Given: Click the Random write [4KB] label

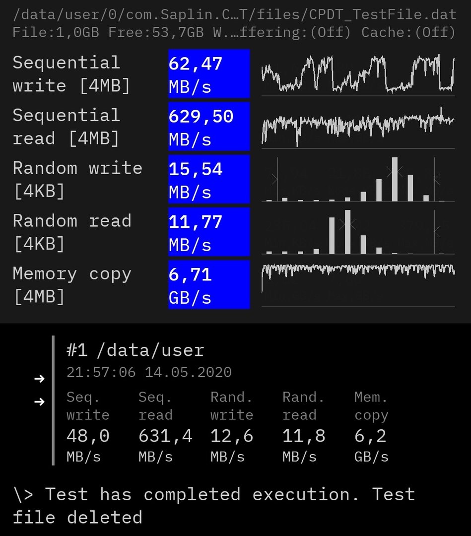Looking at the screenshot, I should [x=77, y=180].
